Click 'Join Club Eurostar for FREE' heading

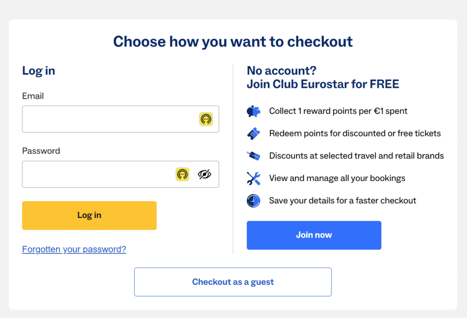pyautogui.click(x=323, y=84)
